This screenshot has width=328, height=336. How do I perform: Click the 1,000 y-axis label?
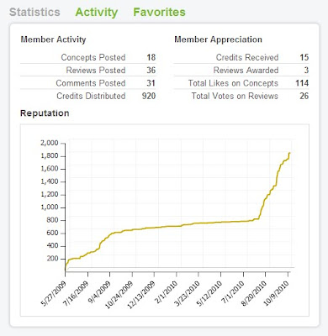tap(50, 207)
